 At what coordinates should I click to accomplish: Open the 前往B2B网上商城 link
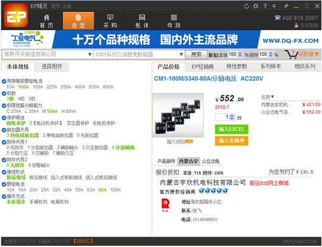point(269,183)
